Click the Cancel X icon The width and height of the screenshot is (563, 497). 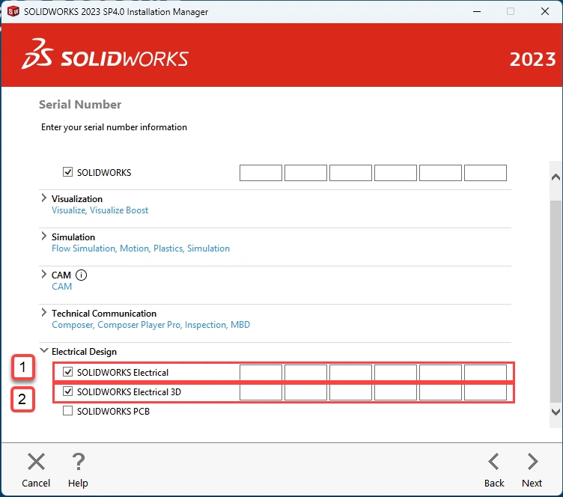coord(36,462)
